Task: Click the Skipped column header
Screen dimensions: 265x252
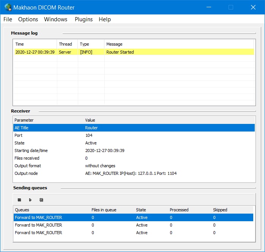Action: point(232,210)
